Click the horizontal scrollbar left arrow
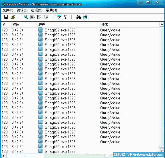 click(4, 156)
